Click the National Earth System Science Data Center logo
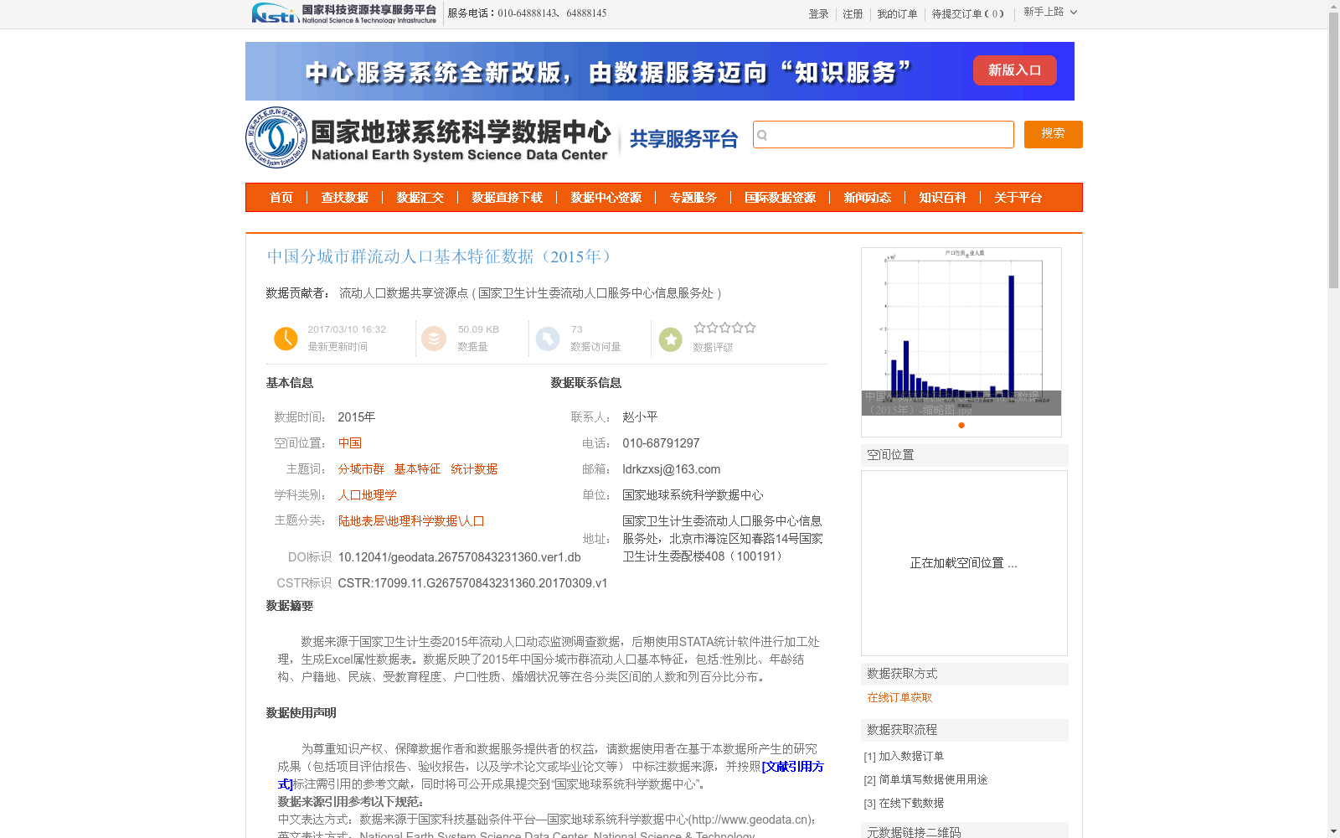 coord(429,138)
